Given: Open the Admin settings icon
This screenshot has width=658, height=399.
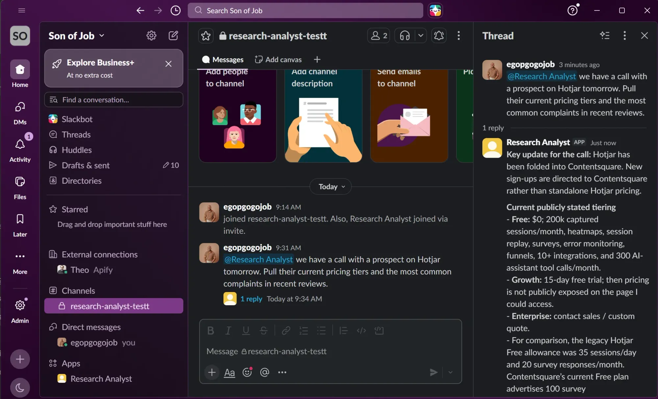Looking at the screenshot, I should click(x=20, y=311).
